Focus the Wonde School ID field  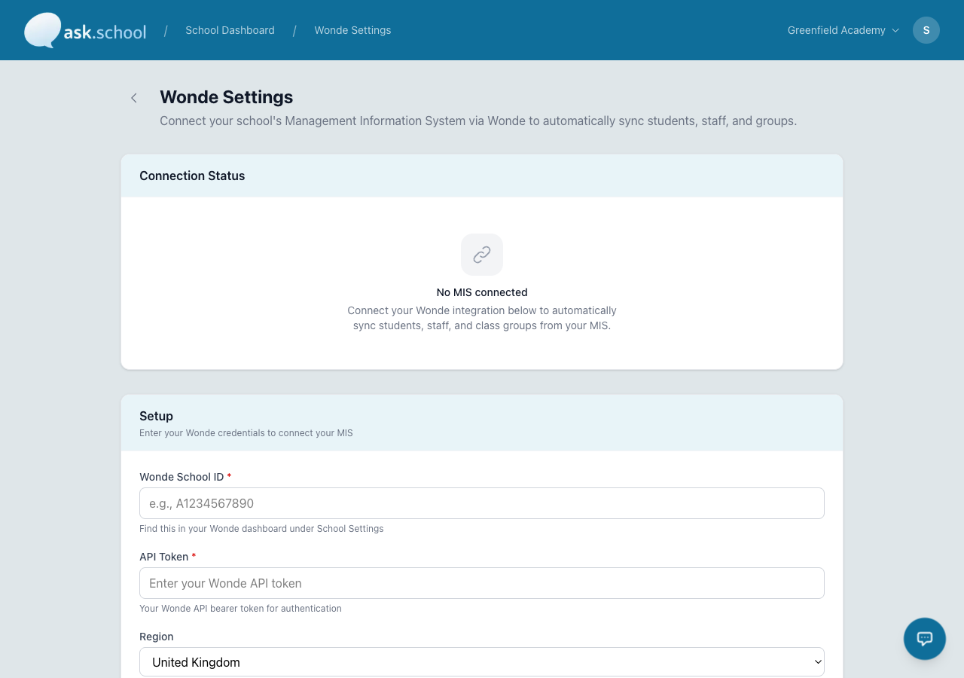click(482, 503)
